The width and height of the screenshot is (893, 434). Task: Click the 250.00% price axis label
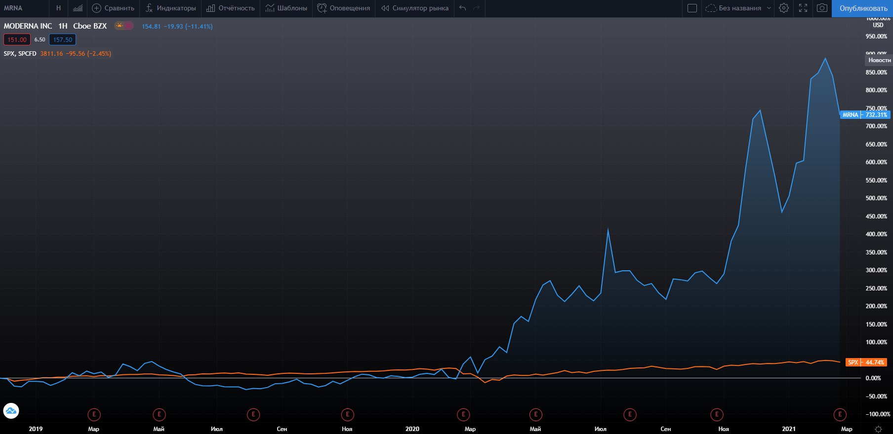point(876,289)
